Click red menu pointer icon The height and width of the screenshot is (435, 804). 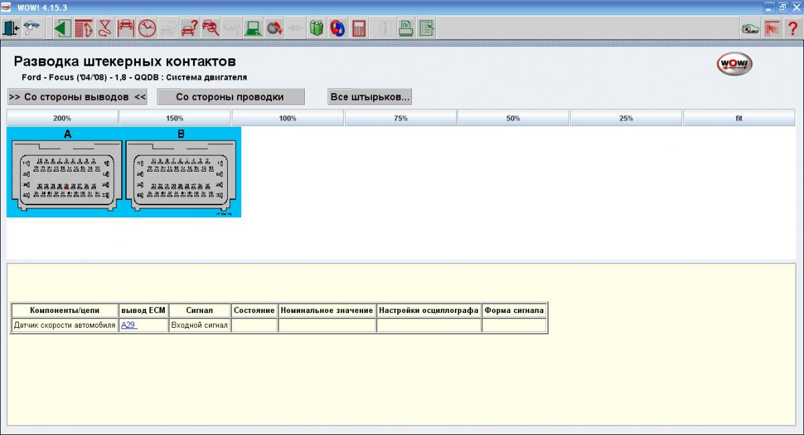coord(771,28)
